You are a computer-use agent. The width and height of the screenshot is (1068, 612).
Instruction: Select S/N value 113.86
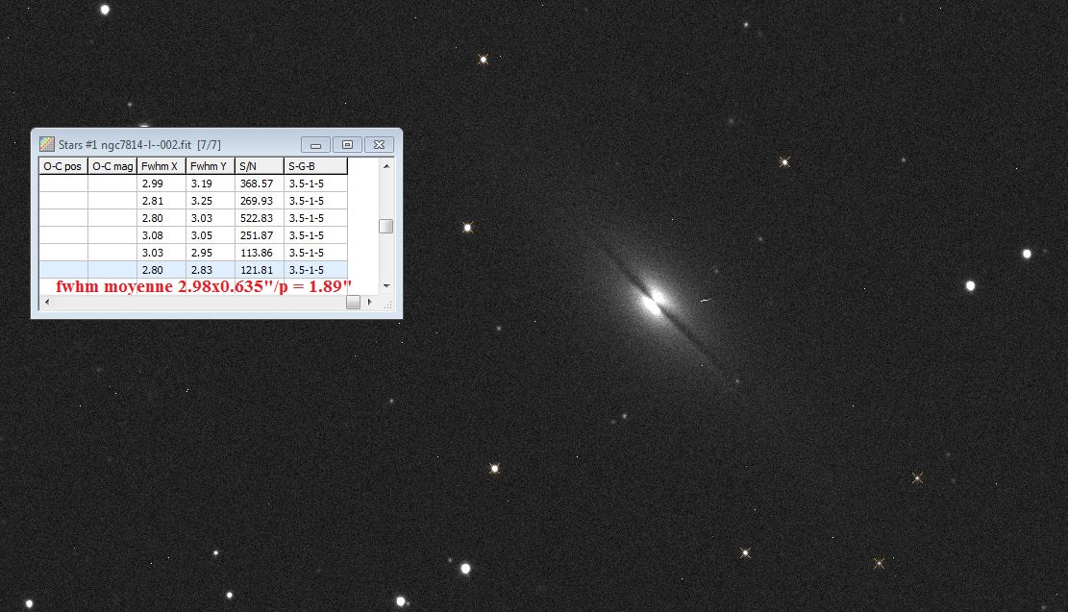pos(260,253)
